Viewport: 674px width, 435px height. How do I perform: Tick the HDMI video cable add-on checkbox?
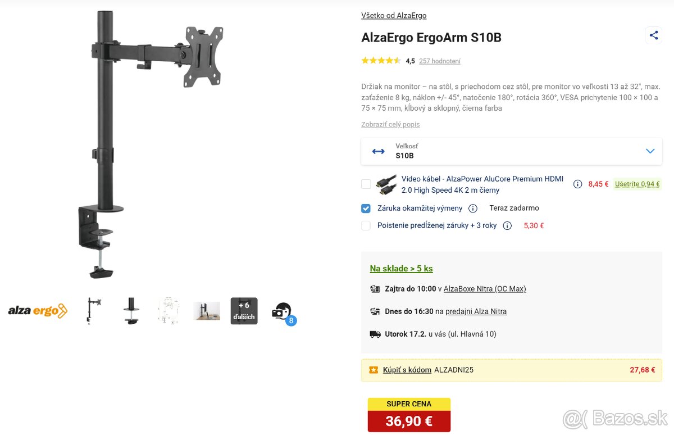pyautogui.click(x=366, y=184)
